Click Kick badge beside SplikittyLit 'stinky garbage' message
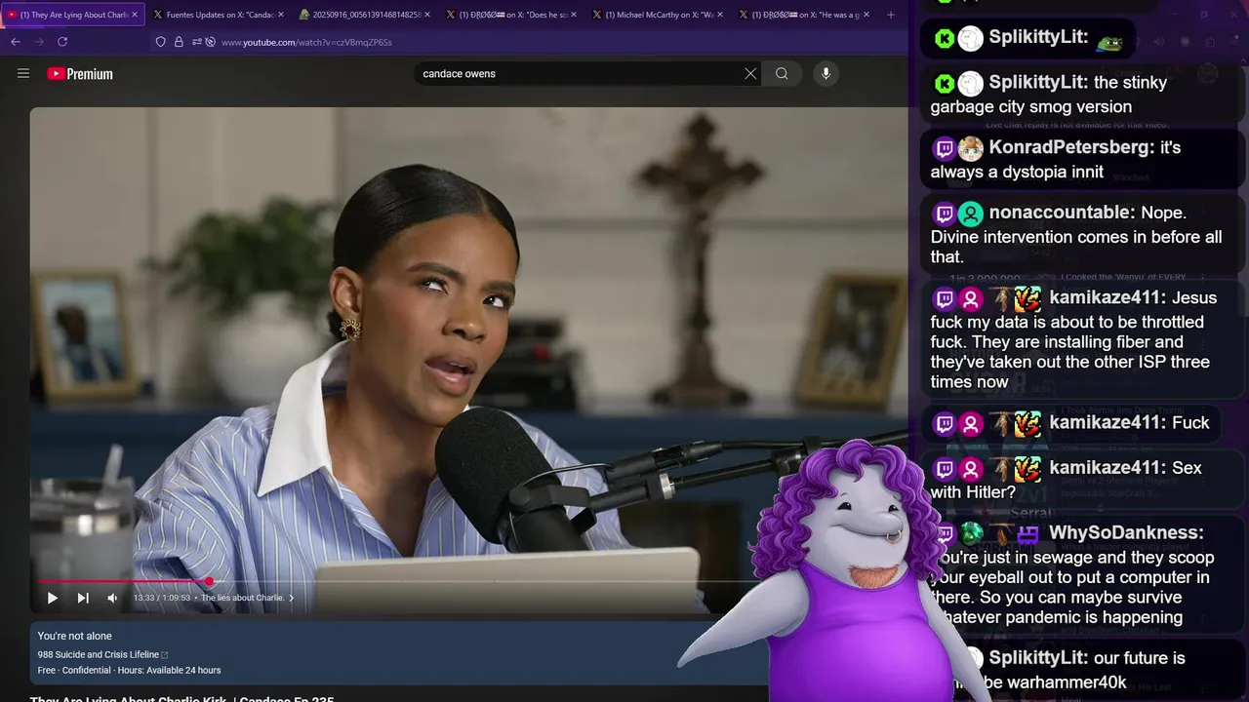The height and width of the screenshot is (702, 1249). point(944,83)
